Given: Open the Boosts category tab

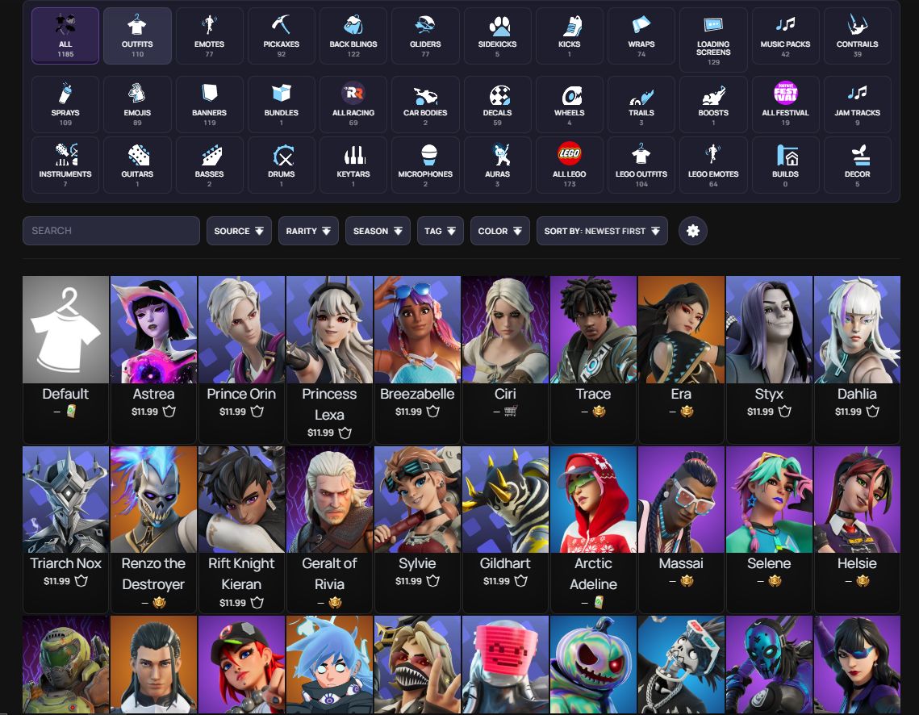Looking at the screenshot, I should point(713,104).
